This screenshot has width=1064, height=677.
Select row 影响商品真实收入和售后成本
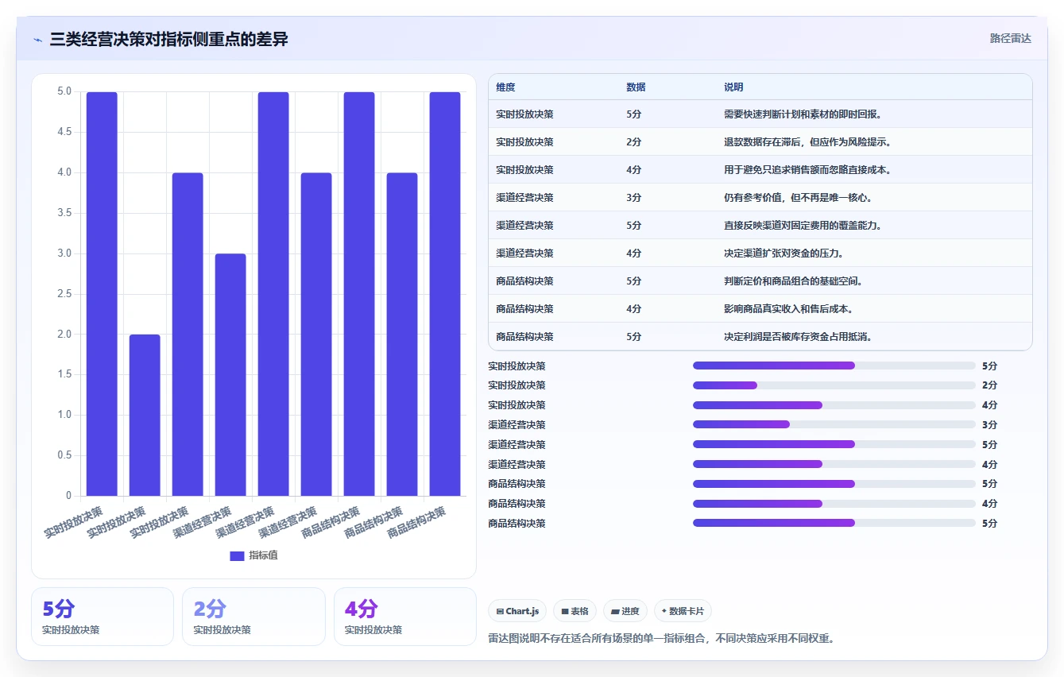[760, 309]
